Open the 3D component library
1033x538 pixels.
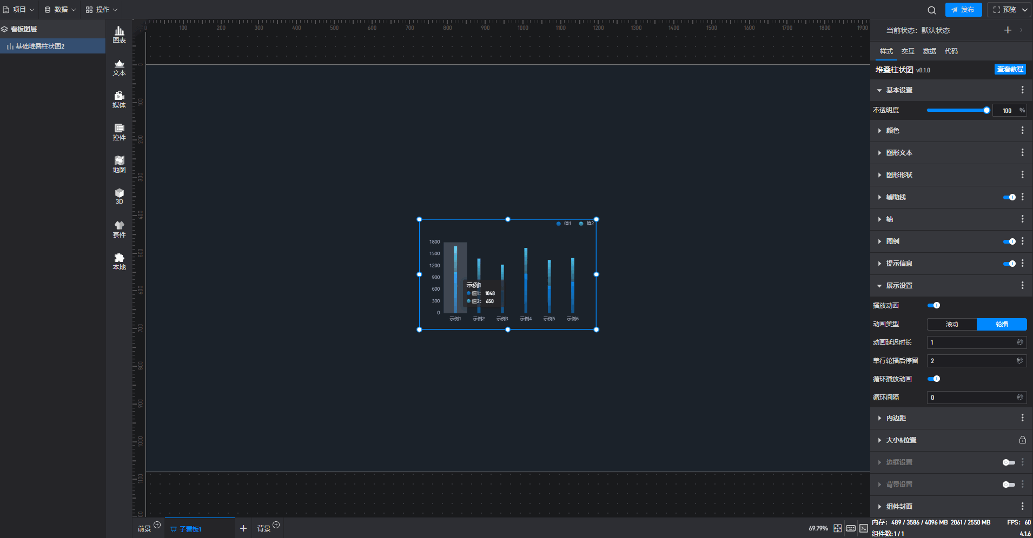click(119, 196)
